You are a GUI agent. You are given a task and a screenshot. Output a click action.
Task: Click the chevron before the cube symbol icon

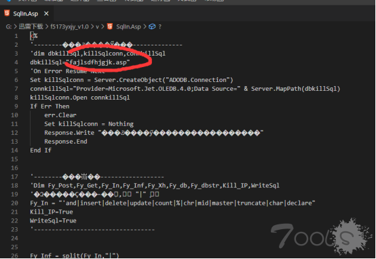145,26
